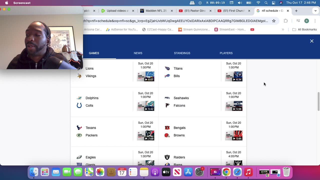The image size is (320, 180).
Task: Open the AdSense for YouTube bookmark
Action: [x=122, y=29]
